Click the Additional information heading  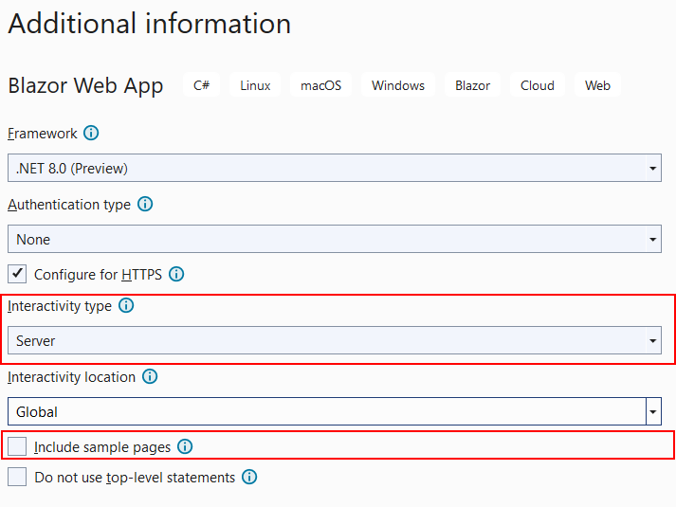[150, 24]
